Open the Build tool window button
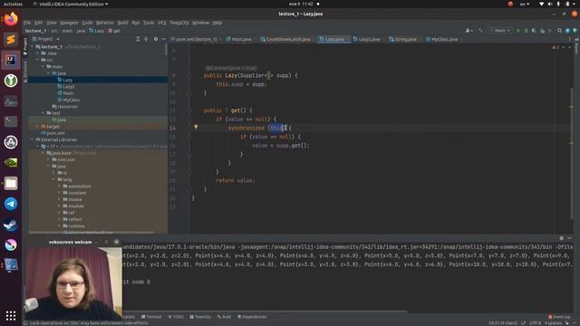580x326 pixels. click(x=224, y=317)
